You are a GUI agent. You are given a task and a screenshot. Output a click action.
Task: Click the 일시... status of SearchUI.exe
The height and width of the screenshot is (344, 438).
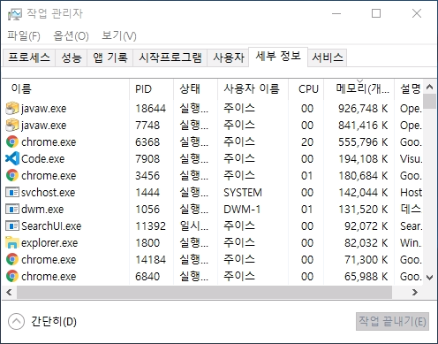(194, 226)
